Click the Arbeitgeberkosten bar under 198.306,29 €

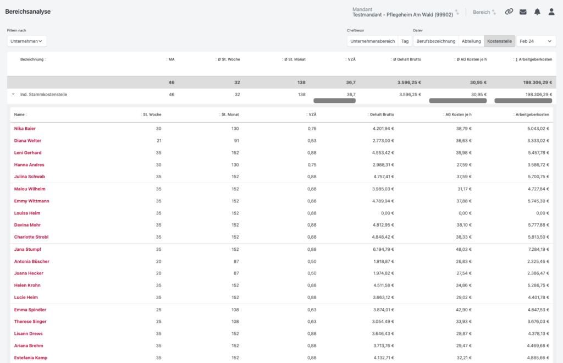[x=523, y=101]
